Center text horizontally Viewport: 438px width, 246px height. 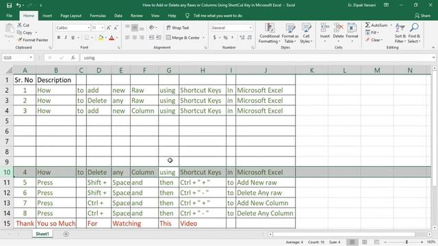(x=135, y=38)
